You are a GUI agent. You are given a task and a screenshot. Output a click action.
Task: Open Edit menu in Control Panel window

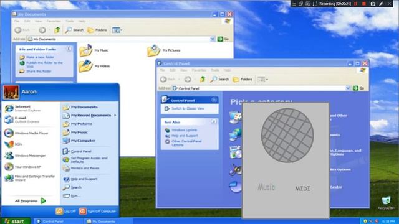(173, 70)
